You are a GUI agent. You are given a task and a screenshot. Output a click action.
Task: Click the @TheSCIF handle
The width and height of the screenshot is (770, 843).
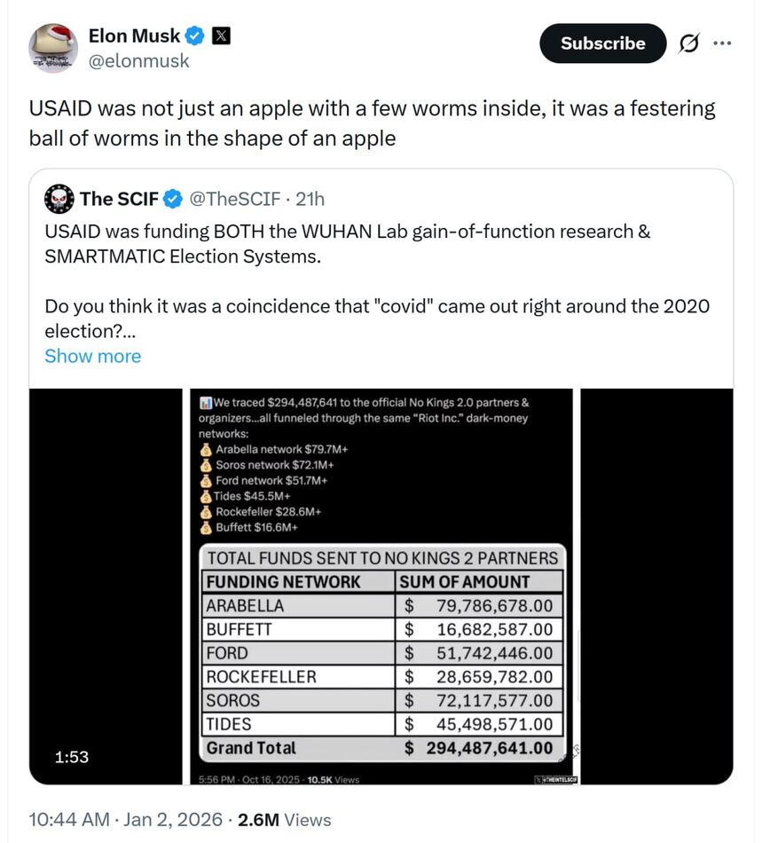[235, 199]
